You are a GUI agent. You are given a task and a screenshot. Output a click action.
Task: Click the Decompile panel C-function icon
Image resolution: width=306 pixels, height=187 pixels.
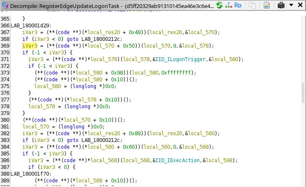(5, 5)
